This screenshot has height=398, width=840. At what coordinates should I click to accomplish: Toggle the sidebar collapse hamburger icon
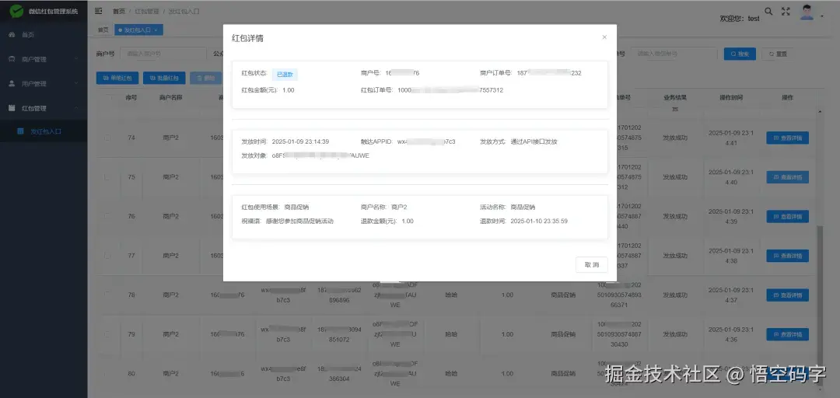pyautogui.click(x=99, y=11)
